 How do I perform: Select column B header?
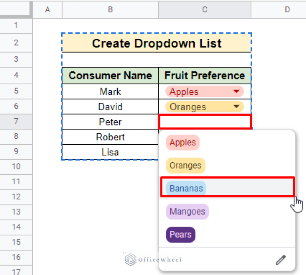tap(110, 10)
